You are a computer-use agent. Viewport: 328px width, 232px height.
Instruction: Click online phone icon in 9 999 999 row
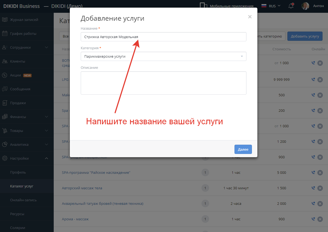point(313,79)
